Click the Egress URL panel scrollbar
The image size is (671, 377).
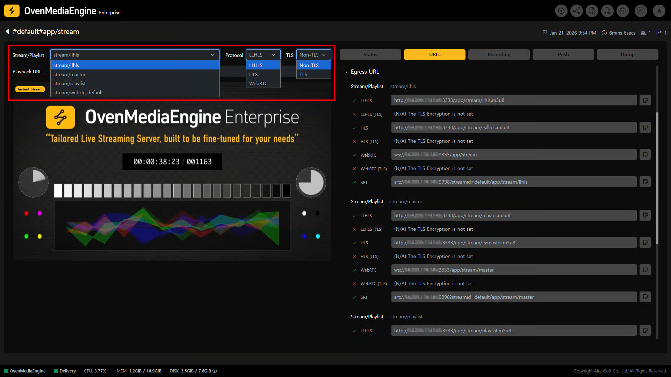(x=657, y=178)
